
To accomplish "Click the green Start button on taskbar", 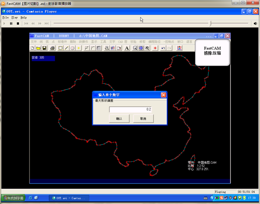I will [13, 198].
